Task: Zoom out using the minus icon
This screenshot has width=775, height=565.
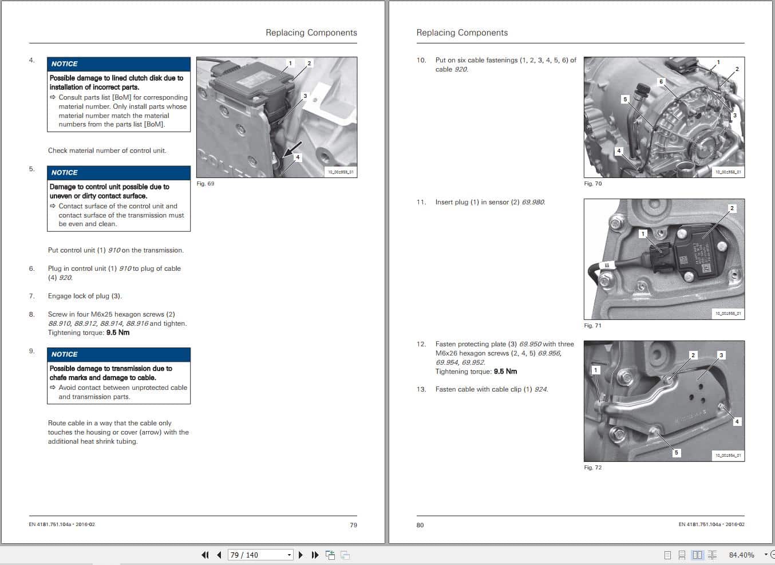Action: pos(772,555)
